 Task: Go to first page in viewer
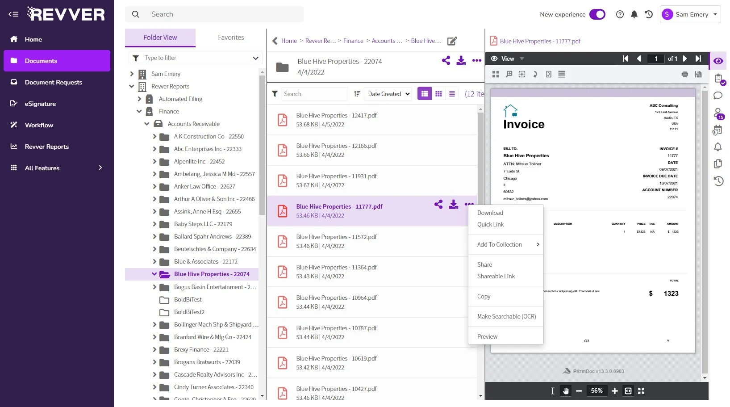tap(626, 59)
